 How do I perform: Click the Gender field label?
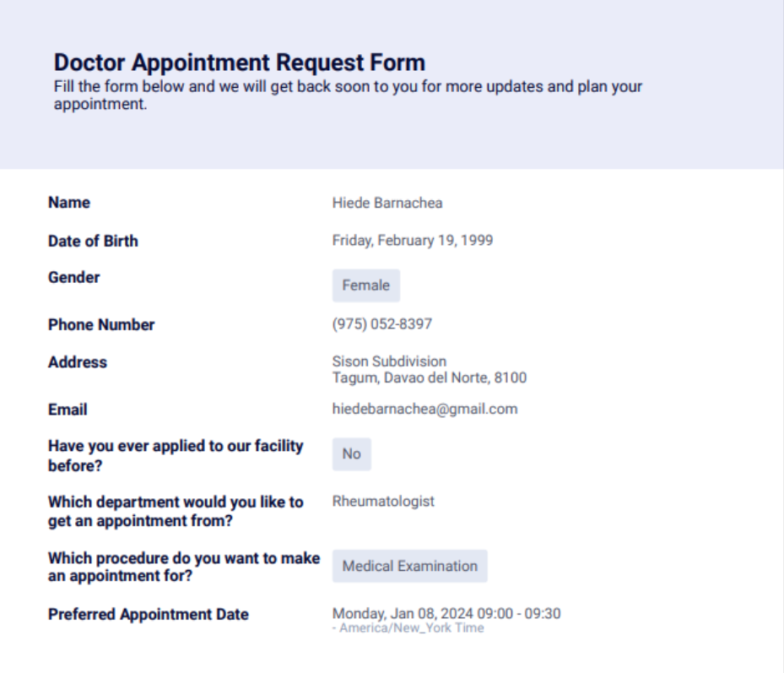coord(74,277)
